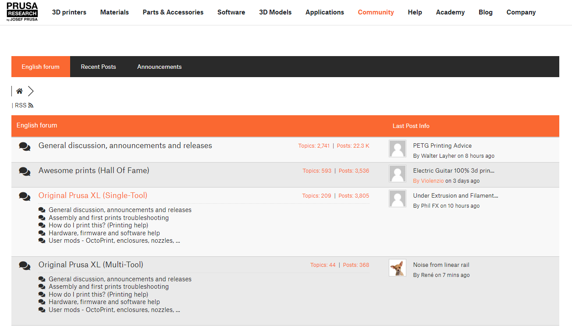Click small chat icon for Multi-Tool General discussion subforum
Image resolution: width=572 pixels, height=326 pixels.
(x=42, y=279)
